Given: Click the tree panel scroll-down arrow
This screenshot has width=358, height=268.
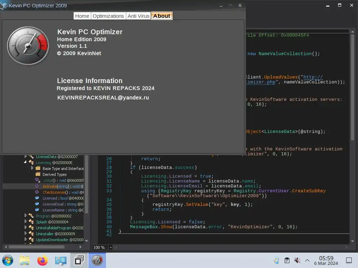Looking at the screenshot, I should [x=87, y=241].
